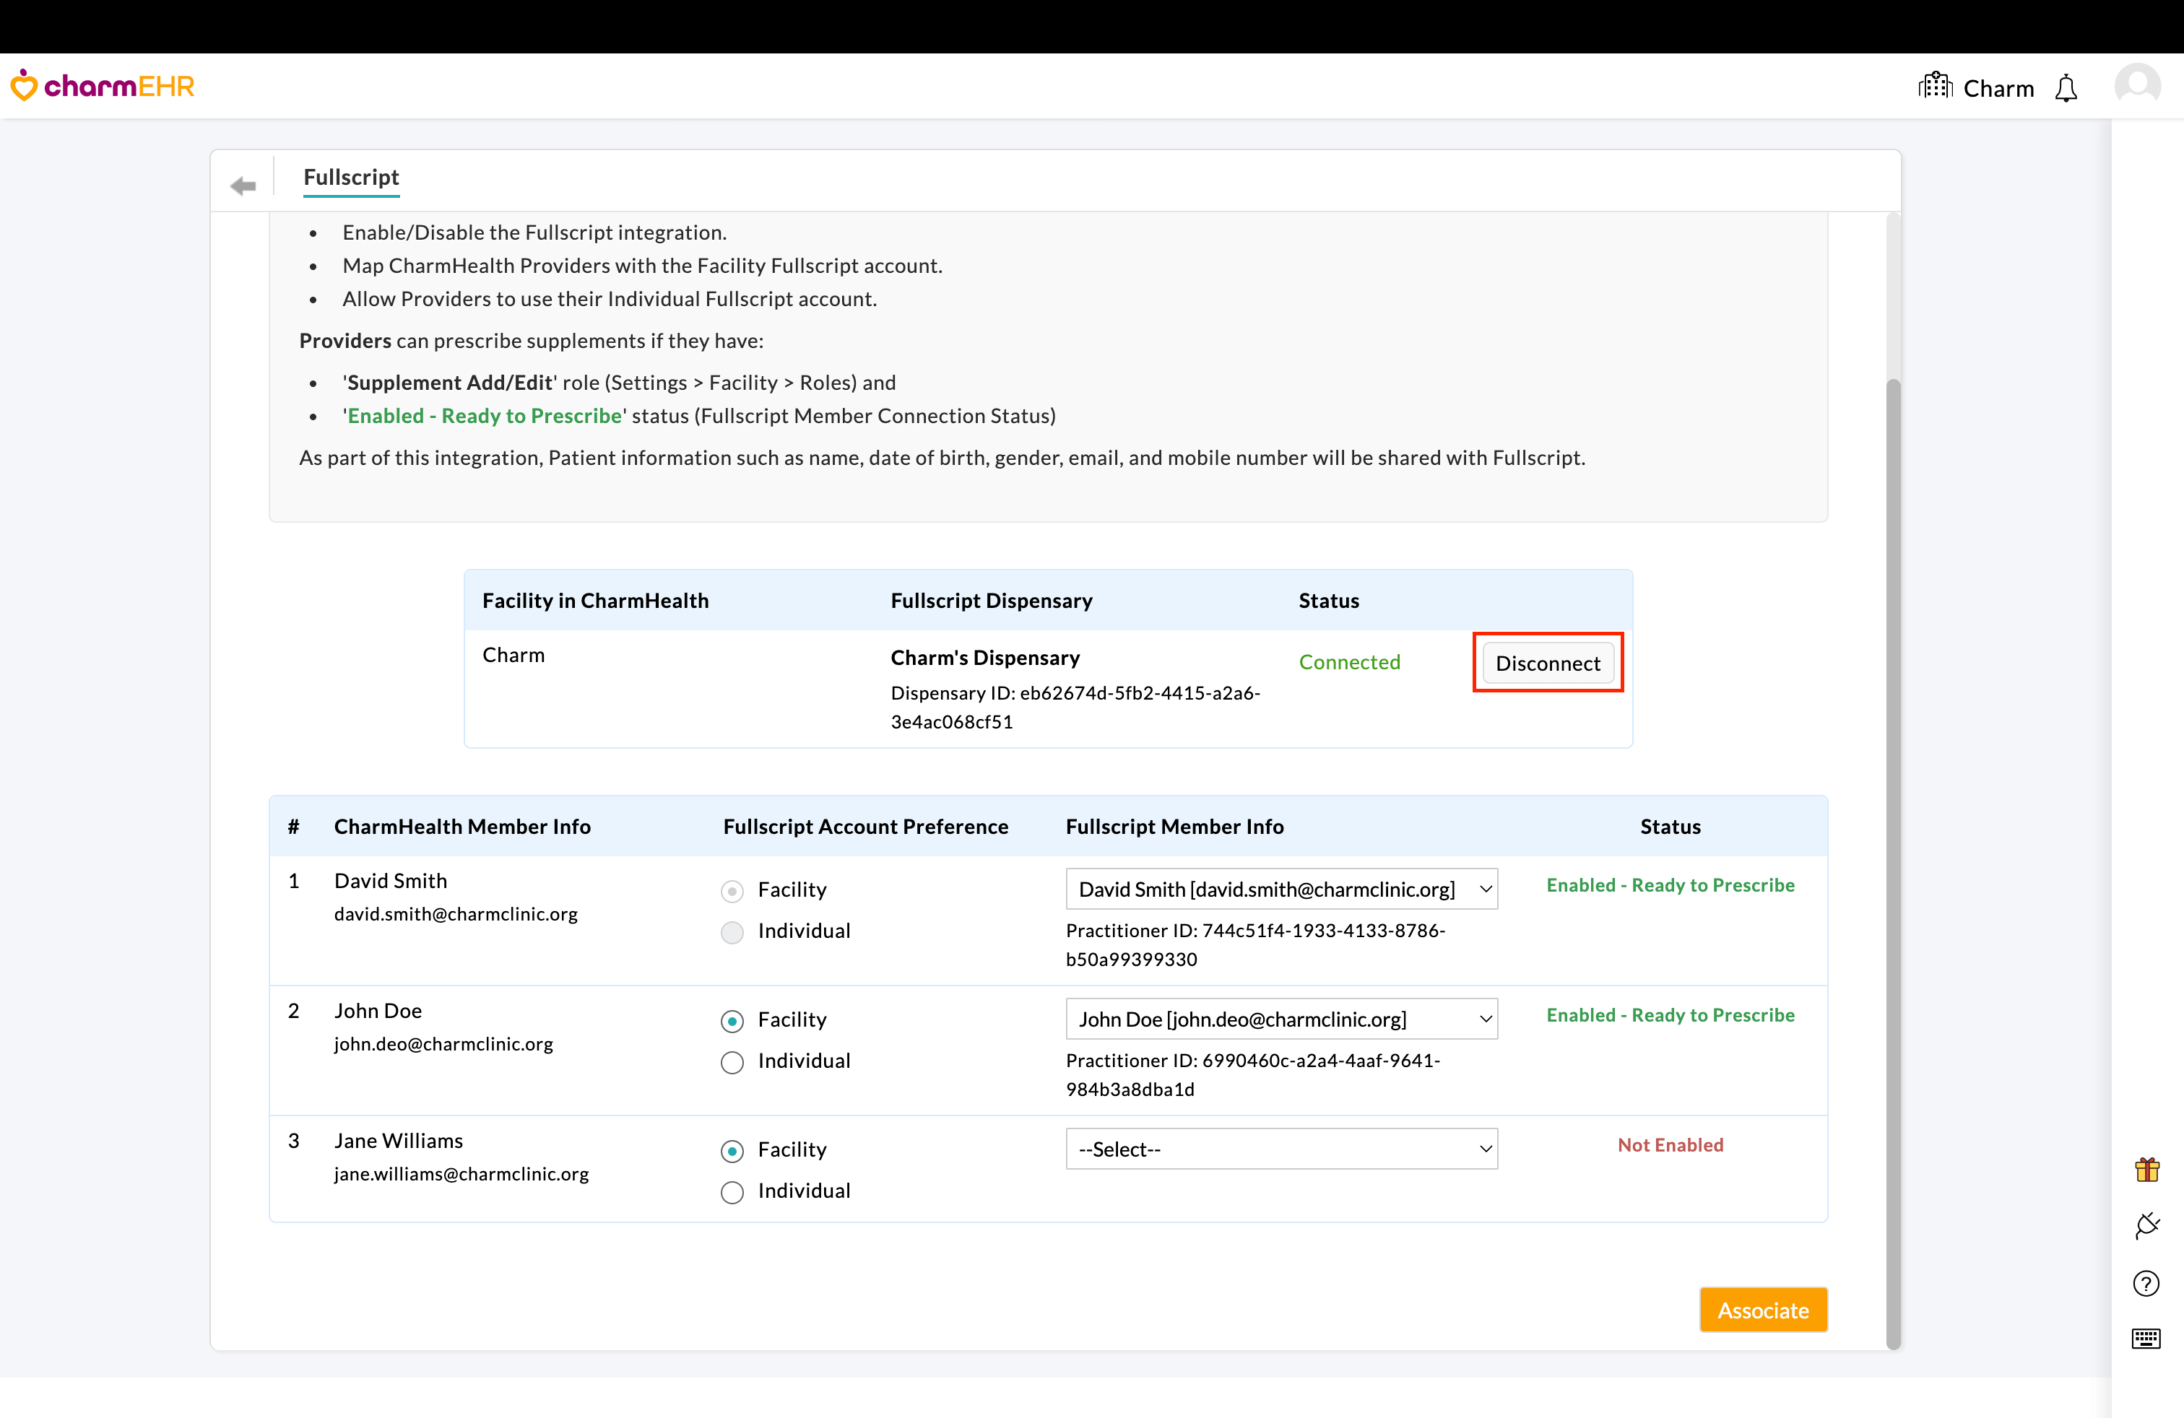Click the plug integrations icon
Viewport: 2184px width, 1418px height.
coord(2146,1225)
